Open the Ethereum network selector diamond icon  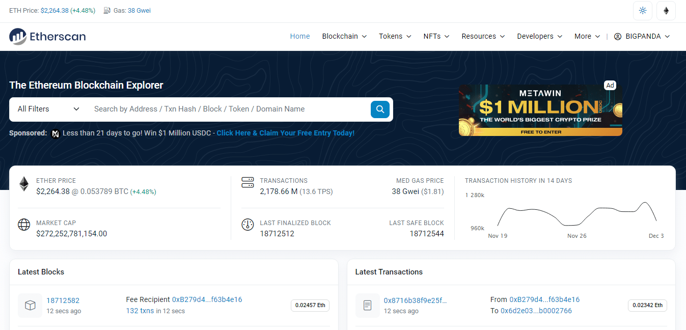[666, 10]
